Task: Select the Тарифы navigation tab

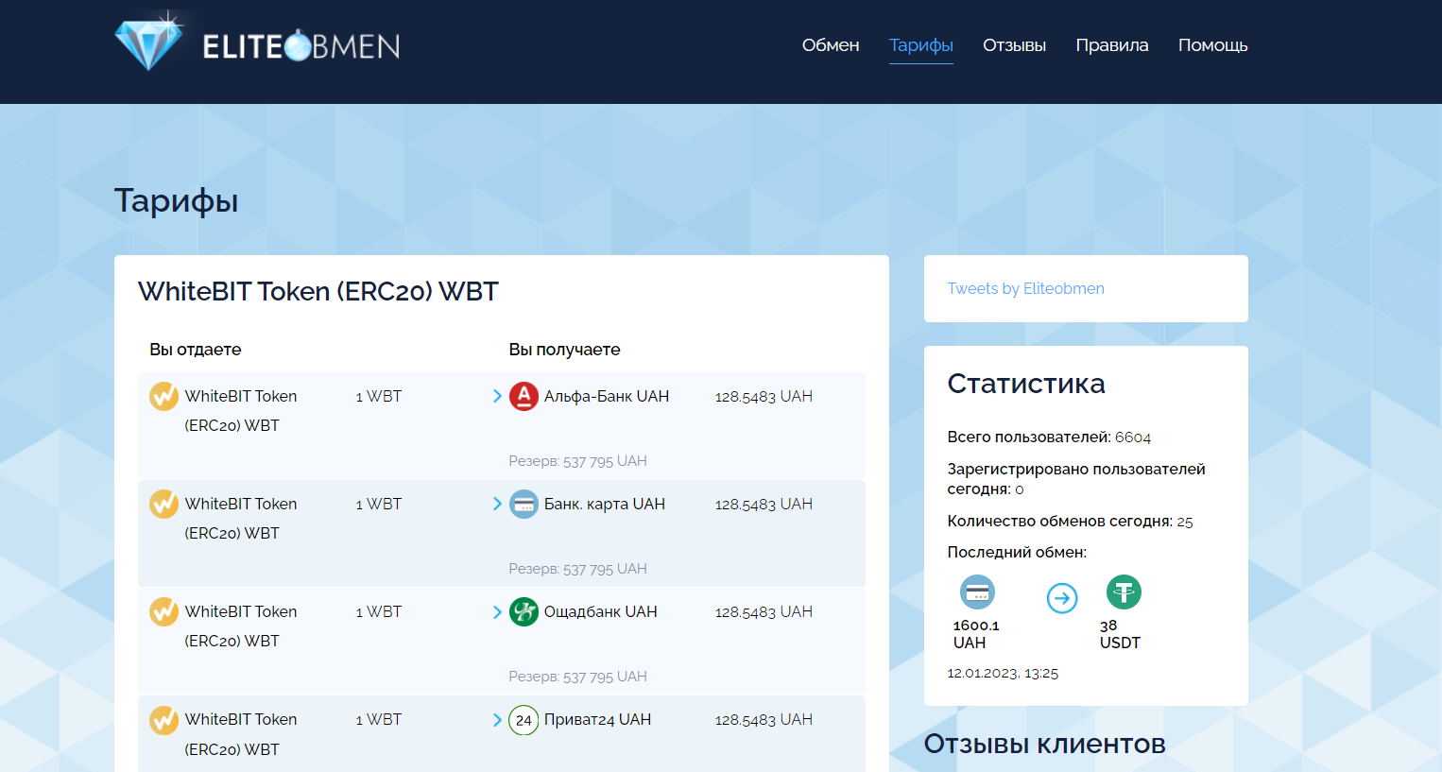Action: point(921,45)
